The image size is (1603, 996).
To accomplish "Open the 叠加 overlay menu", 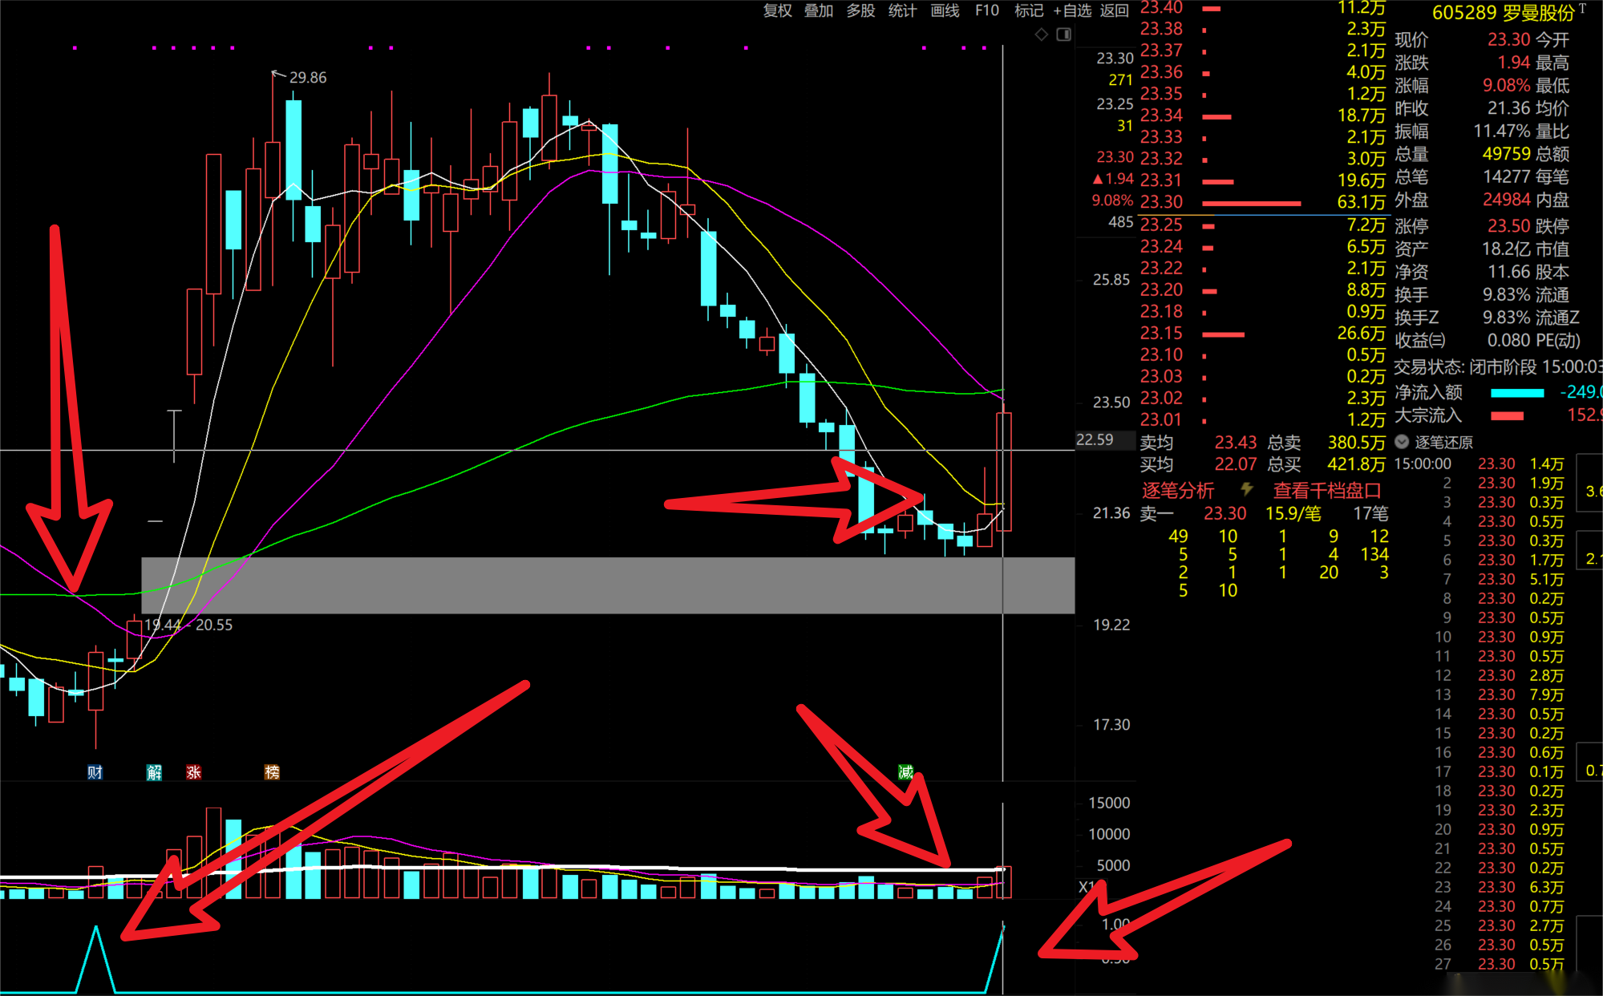I will point(819,10).
